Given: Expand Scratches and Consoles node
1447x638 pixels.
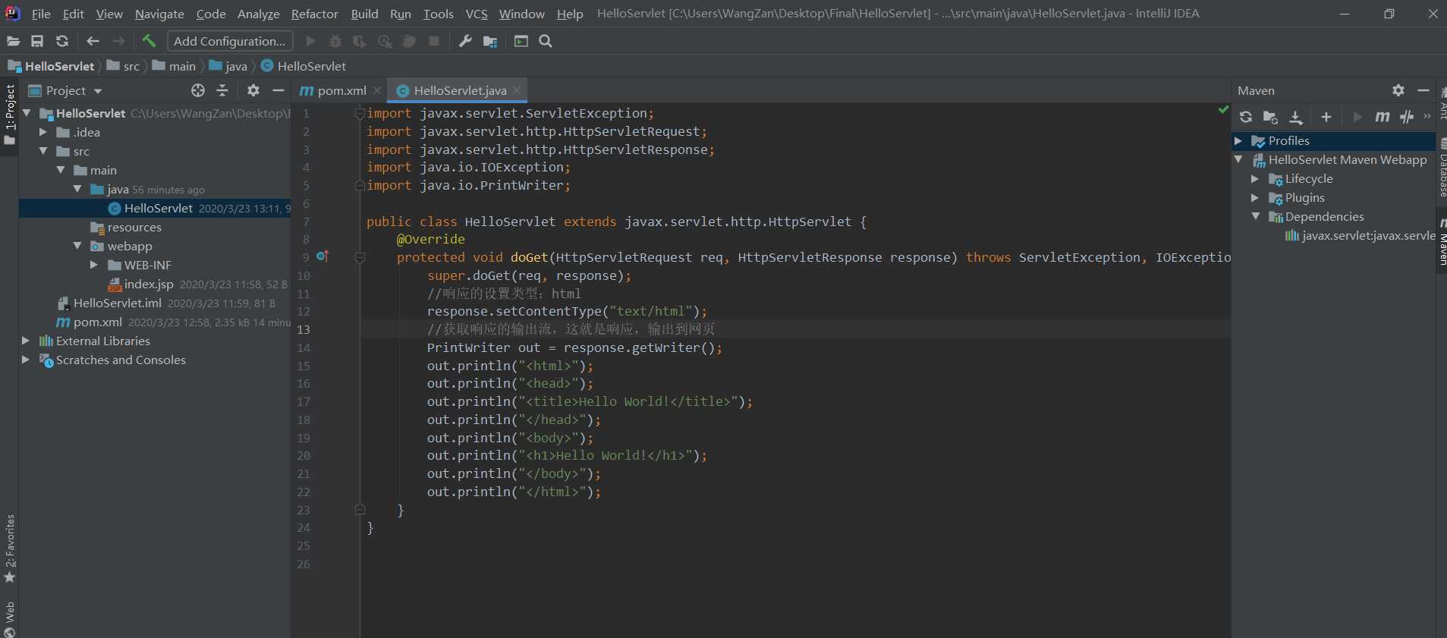Looking at the screenshot, I should click(x=26, y=360).
